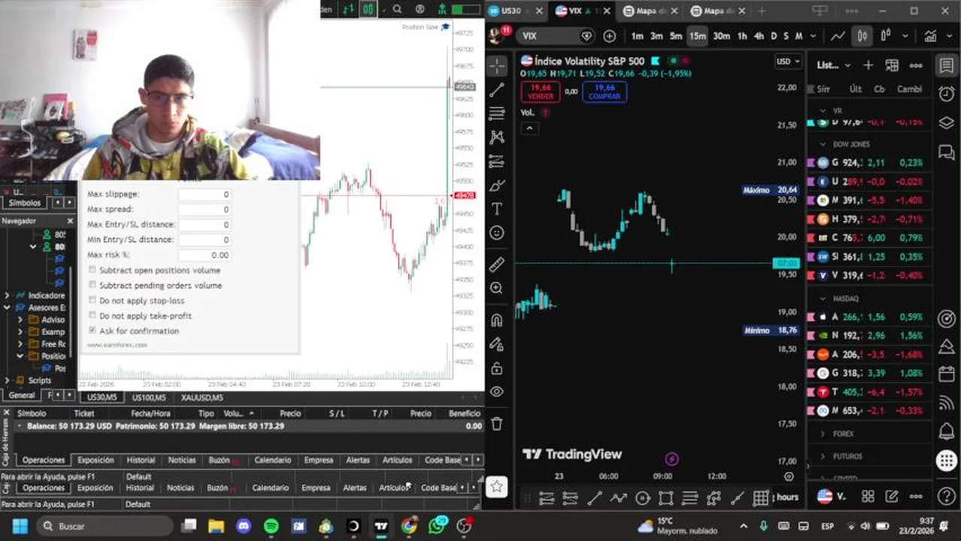Open the www.earnforex.com link
The image size is (961, 541).
[117, 345]
